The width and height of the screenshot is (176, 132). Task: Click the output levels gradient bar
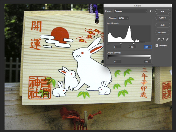click(x=129, y=56)
